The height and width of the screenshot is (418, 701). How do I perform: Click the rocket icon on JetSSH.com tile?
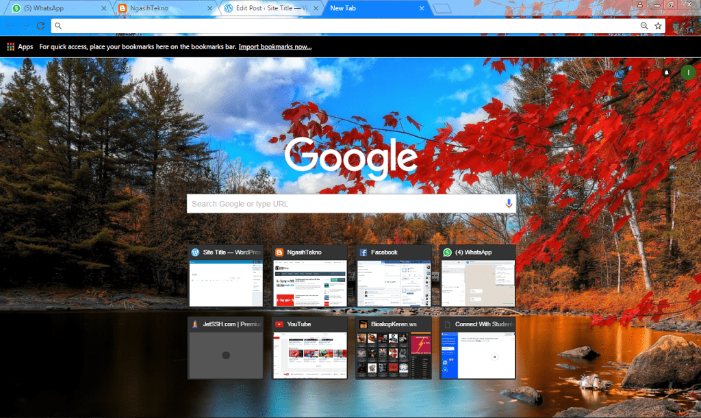tap(195, 324)
